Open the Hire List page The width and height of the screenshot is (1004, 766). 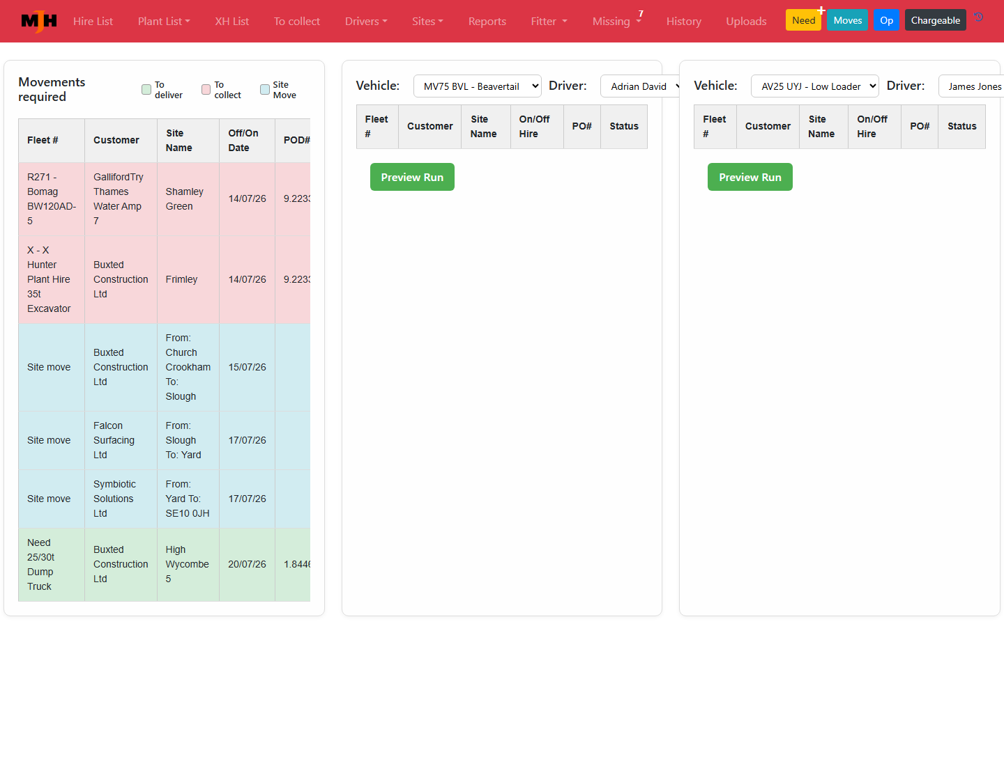93,22
